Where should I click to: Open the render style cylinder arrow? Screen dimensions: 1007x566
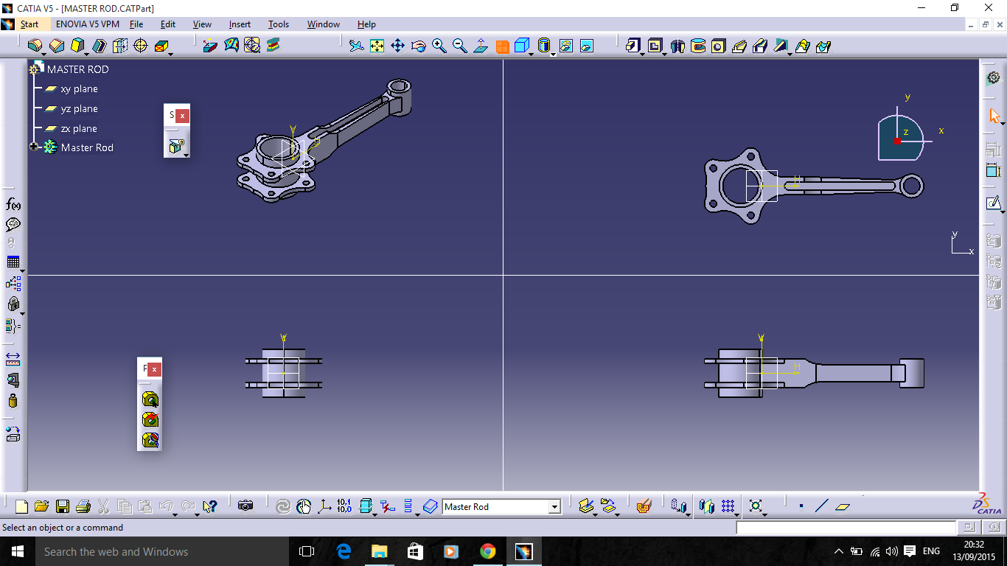(x=553, y=53)
